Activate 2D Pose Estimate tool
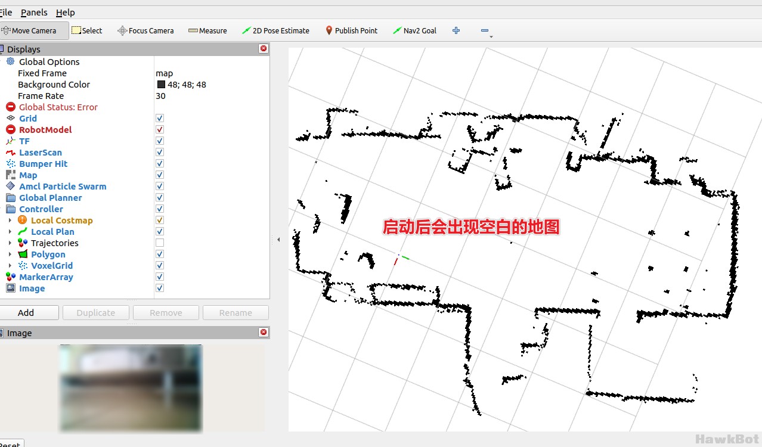Image resolution: width=762 pixels, height=447 pixels. pos(275,30)
